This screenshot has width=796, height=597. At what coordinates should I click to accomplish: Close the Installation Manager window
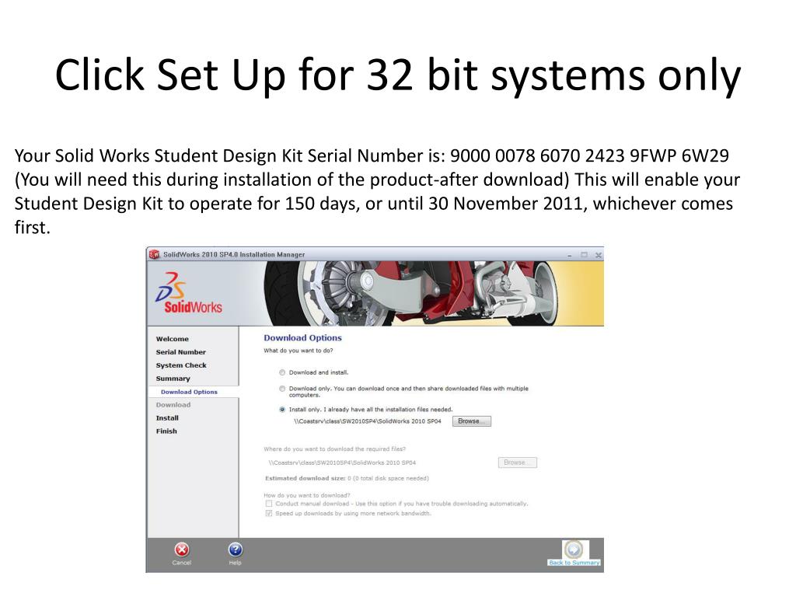[x=599, y=255]
